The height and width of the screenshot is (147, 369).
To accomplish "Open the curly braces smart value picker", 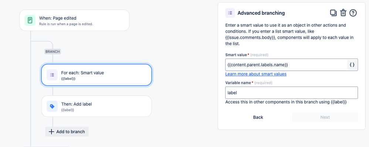I will click(352, 65).
